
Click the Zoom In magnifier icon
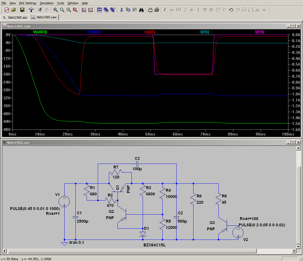point(55,10)
